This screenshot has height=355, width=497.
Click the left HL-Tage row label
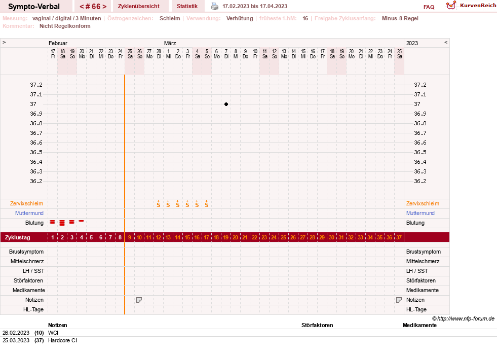point(33,309)
